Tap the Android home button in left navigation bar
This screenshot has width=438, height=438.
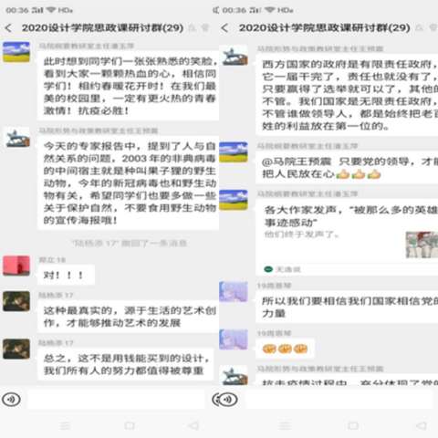click(130, 425)
